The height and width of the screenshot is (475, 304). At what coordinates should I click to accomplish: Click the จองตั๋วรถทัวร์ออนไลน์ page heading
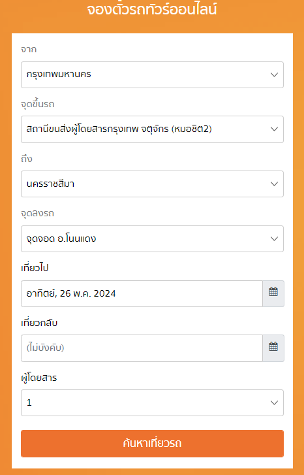click(152, 9)
